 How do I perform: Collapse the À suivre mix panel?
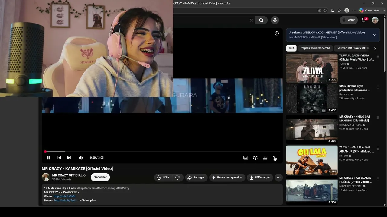point(374,35)
